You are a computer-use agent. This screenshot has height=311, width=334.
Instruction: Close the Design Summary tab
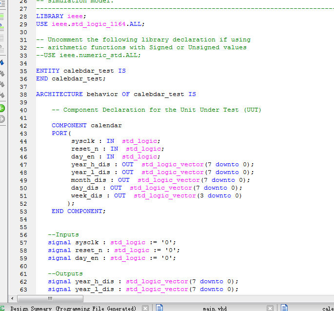(x=145, y=308)
